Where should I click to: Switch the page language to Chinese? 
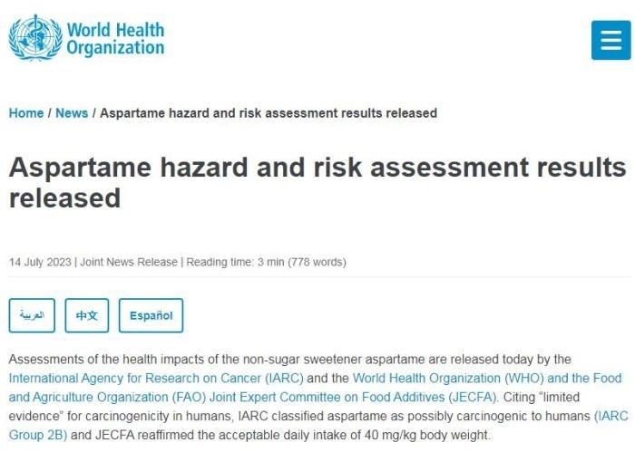pos(86,315)
